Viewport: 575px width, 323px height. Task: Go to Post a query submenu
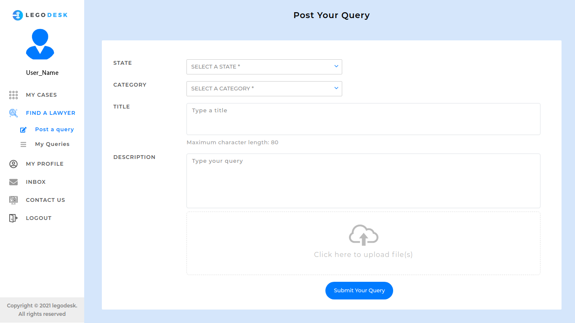click(x=54, y=130)
